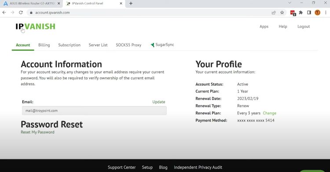Open a new tab with the plus button
The width and height of the screenshot is (330, 172).
[131, 4]
